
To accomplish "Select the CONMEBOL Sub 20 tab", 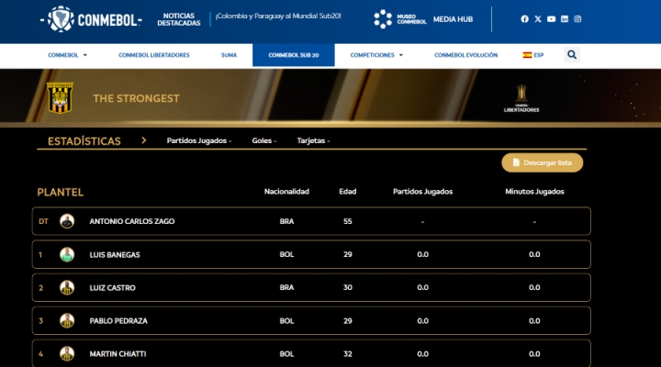I will pos(294,55).
